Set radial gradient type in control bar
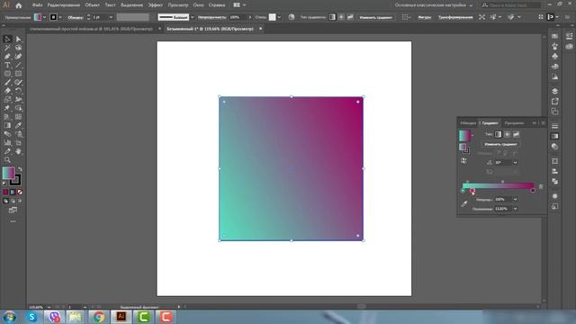Screen dimensions: 576x324 (x=341, y=17)
